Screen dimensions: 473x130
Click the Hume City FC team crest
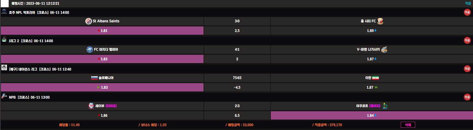pyautogui.click(x=380, y=21)
